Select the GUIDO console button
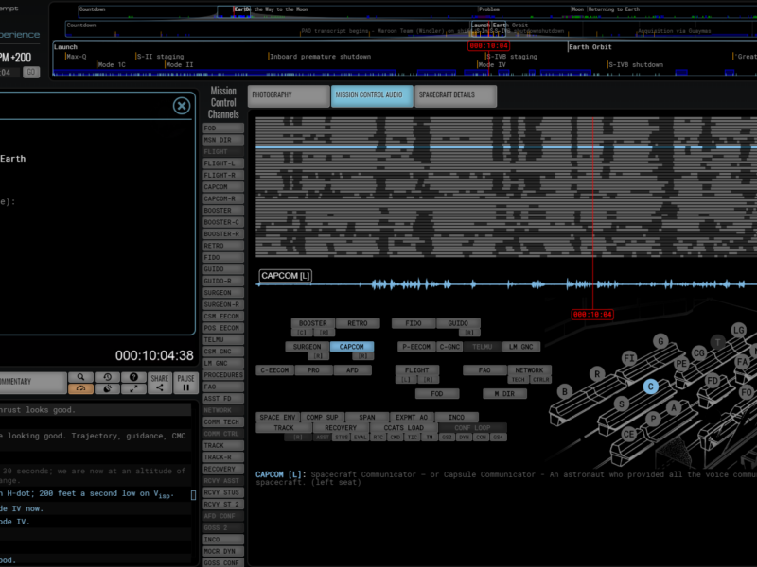Image resolution: width=757 pixels, height=567 pixels. click(x=457, y=323)
